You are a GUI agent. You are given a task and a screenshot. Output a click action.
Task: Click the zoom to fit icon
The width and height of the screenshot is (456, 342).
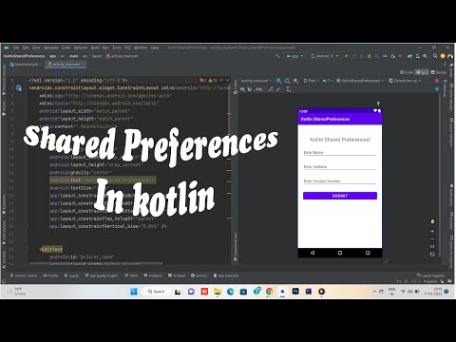pyautogui.click(x=432, y=255)
